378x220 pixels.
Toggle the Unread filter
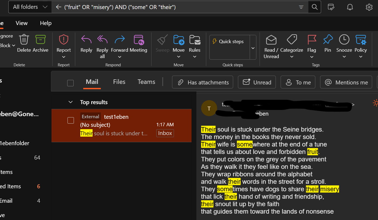(257, 82)
